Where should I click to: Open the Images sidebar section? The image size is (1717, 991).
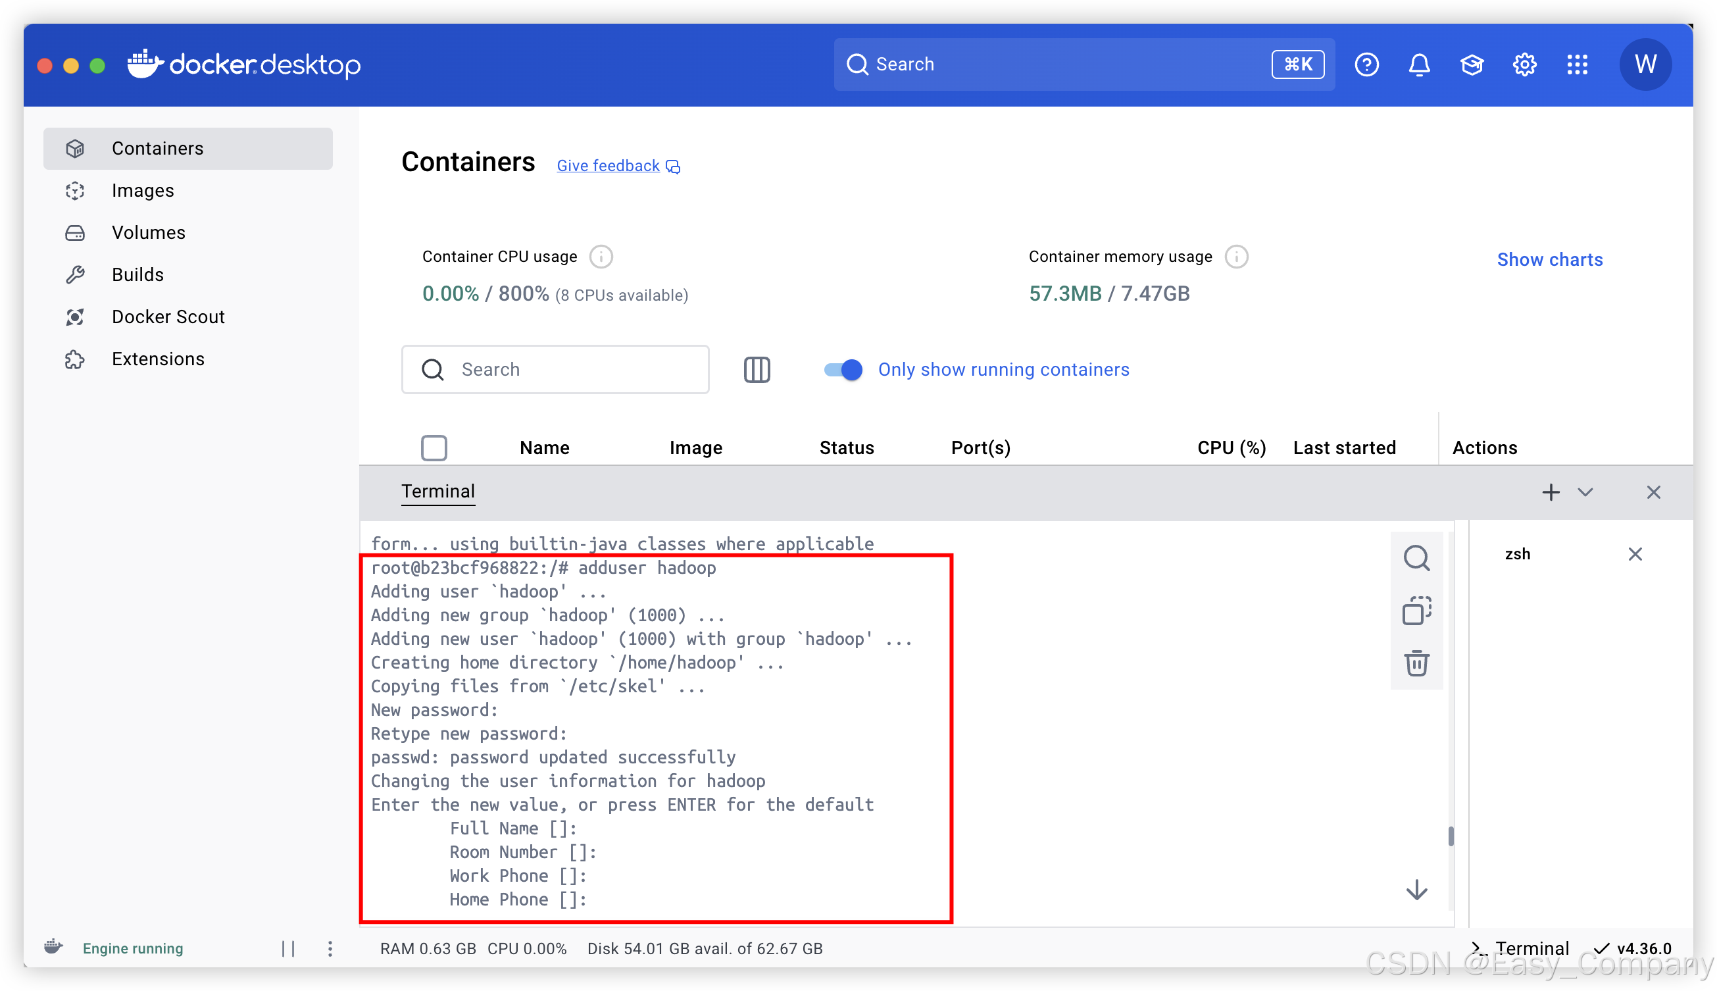187,191
